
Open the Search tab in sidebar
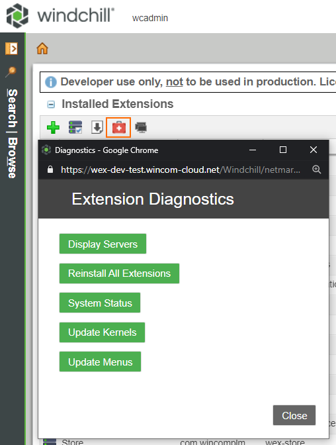point(12,108)
